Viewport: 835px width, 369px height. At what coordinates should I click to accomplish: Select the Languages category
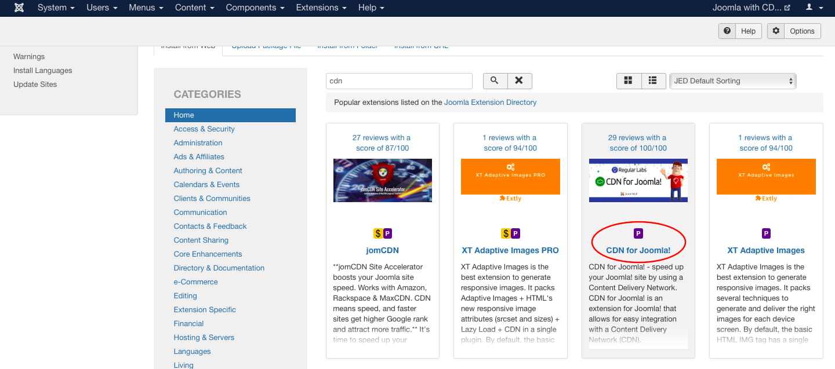pos(192,351)
